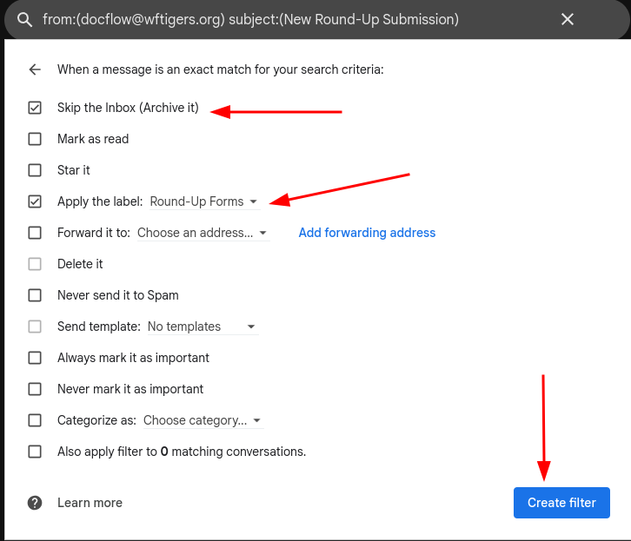
Task: Click the 'When a message is an exact match' heading
Action: 221,69
